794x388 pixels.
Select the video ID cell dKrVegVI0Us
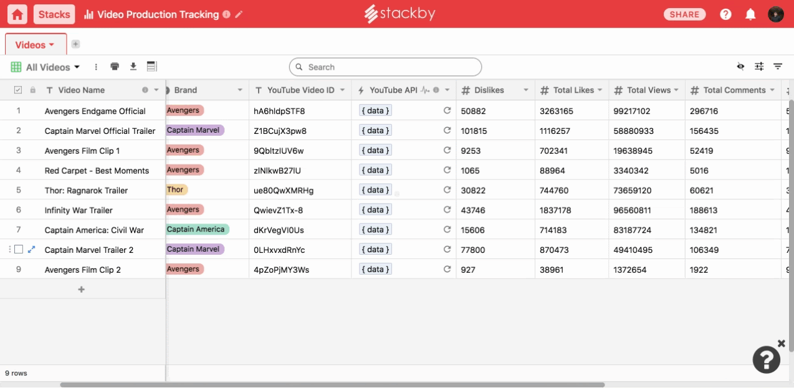300,230
